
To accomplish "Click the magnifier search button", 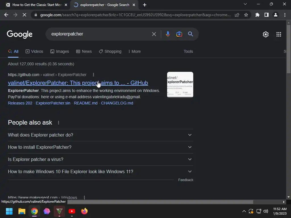I will 190,34.
